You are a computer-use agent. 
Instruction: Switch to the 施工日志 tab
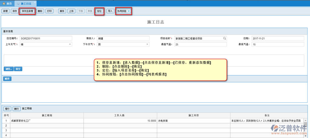25,3
